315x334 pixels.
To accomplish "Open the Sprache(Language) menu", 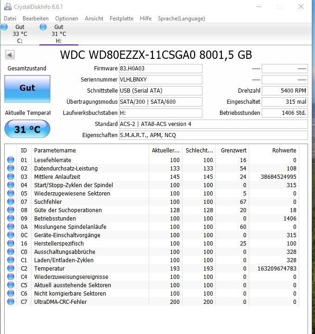I will click(182, 19).
